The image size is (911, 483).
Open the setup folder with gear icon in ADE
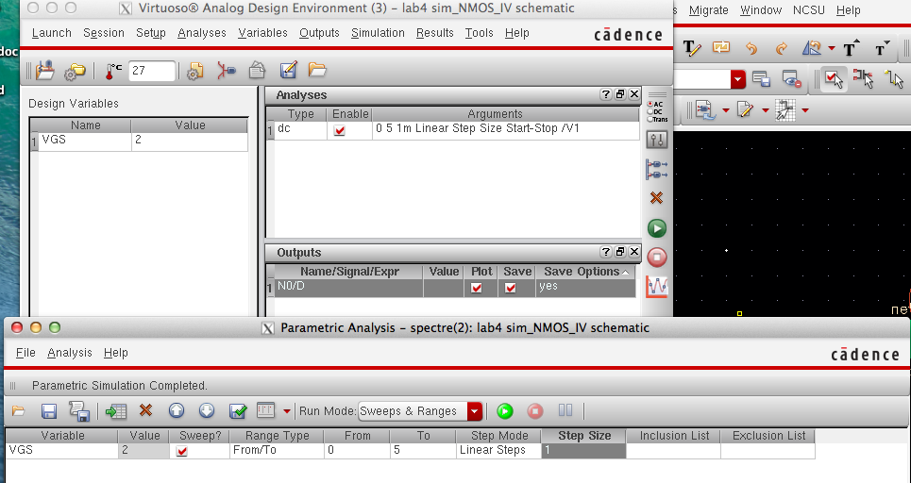[x=75, y=71]
